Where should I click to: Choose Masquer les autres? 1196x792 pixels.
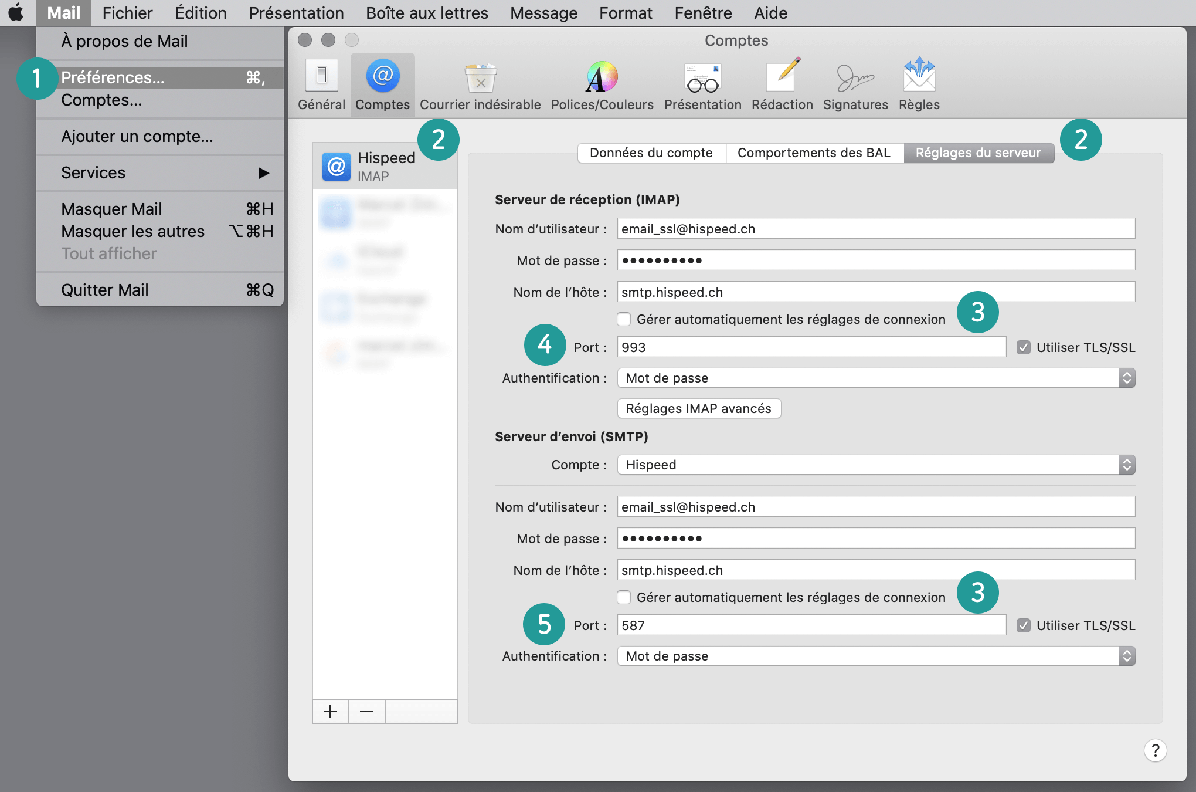point(160,231)
